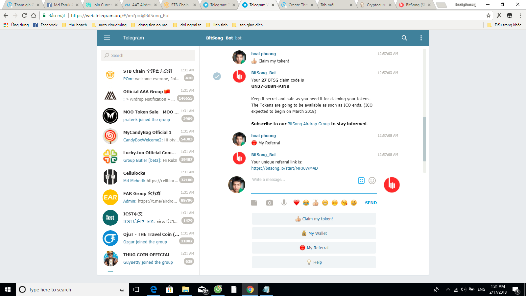Open File Explorer from taskbar
526x296 pixels.
click(186, 289)
